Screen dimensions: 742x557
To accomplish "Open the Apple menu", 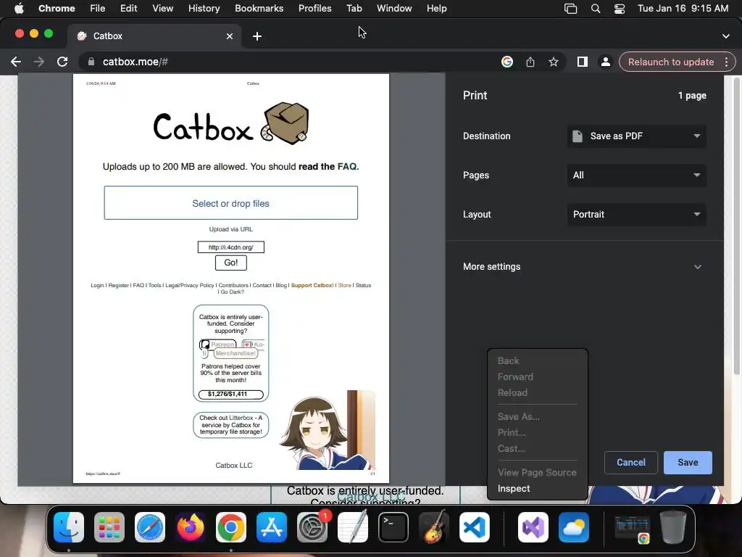I will (19, 8).
